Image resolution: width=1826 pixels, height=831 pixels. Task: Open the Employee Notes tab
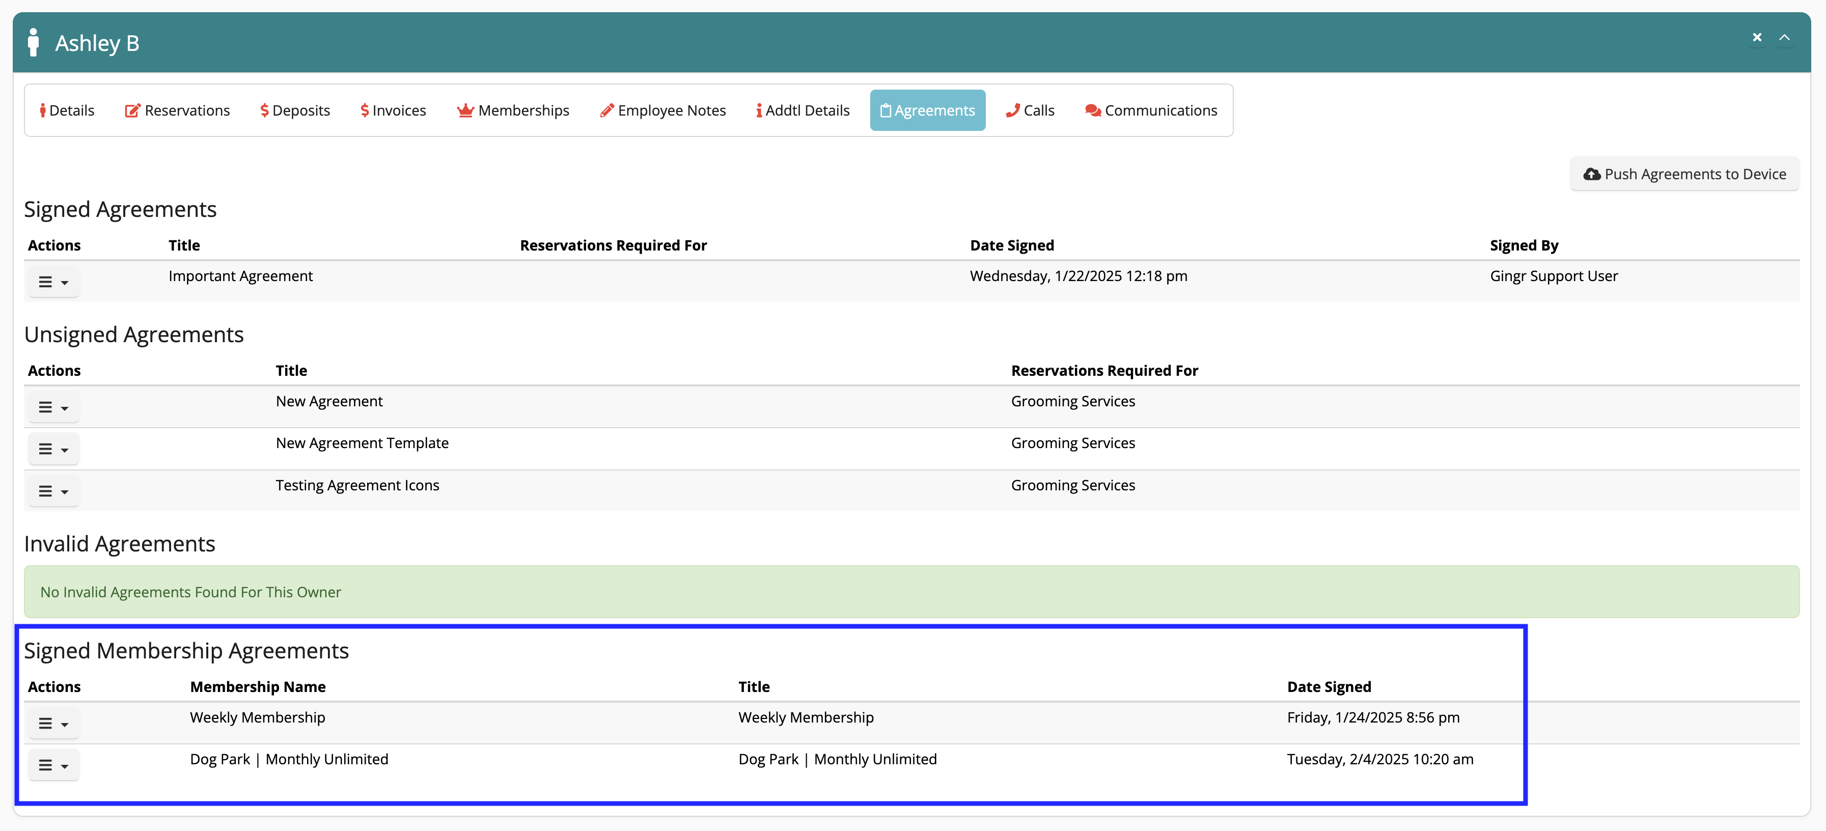point(663,110)
